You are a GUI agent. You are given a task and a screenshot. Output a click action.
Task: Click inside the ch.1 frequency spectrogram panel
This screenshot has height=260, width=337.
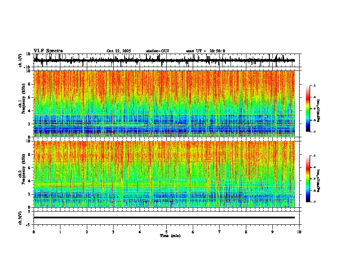click(x=164, y=104)
